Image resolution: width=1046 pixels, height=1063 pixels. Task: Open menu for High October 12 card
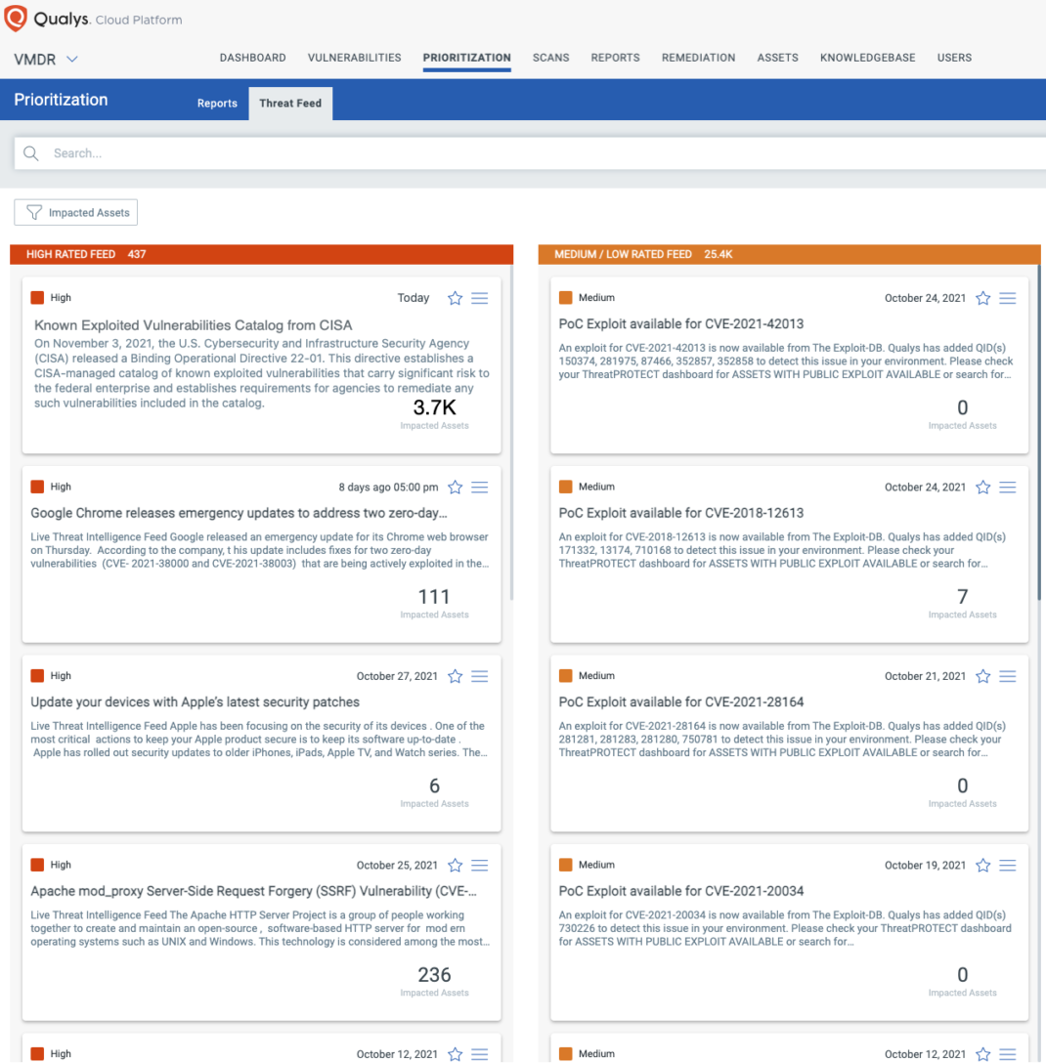(480, 1054)
